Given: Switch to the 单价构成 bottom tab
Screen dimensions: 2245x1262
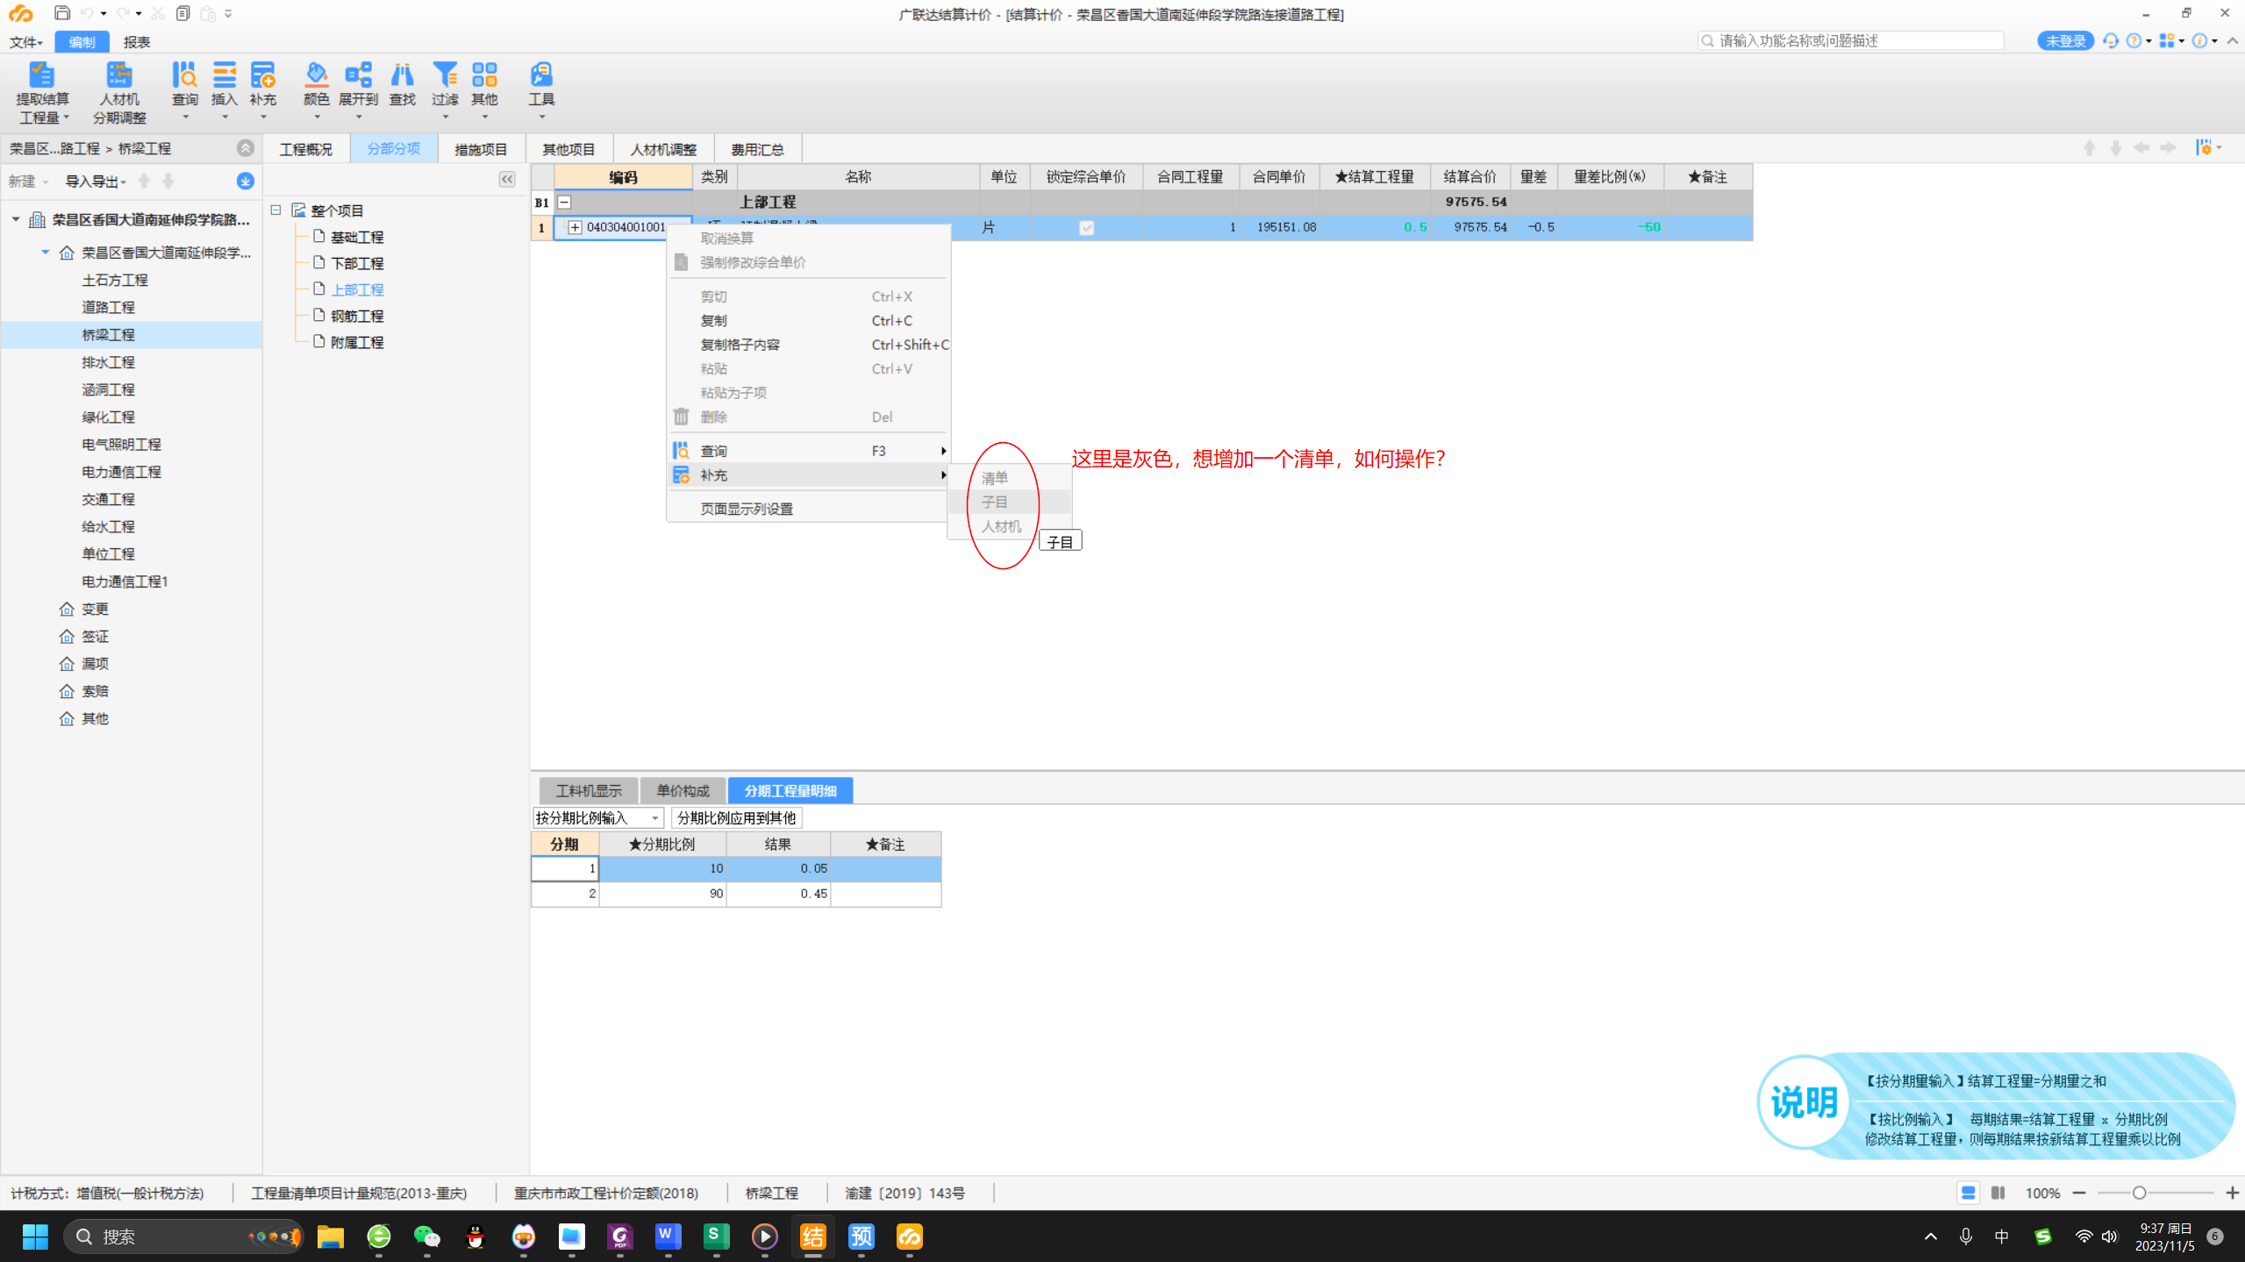Looking at the screenshot, I should coord(683,791).
